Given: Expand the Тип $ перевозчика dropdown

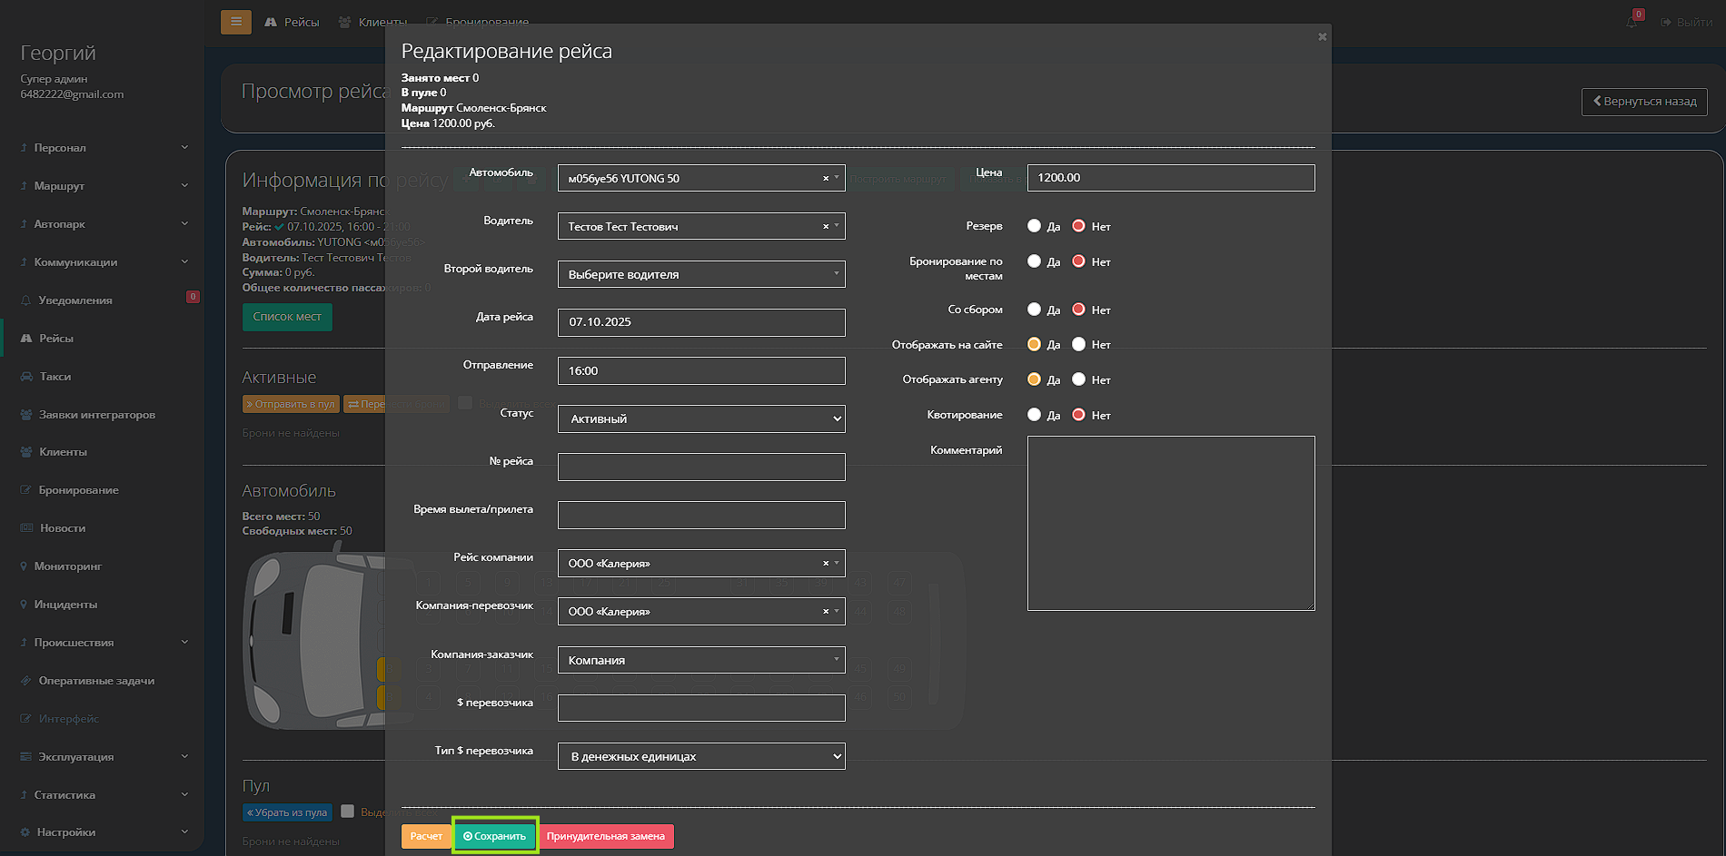Looking at the screenshot, I should [700, 756].
